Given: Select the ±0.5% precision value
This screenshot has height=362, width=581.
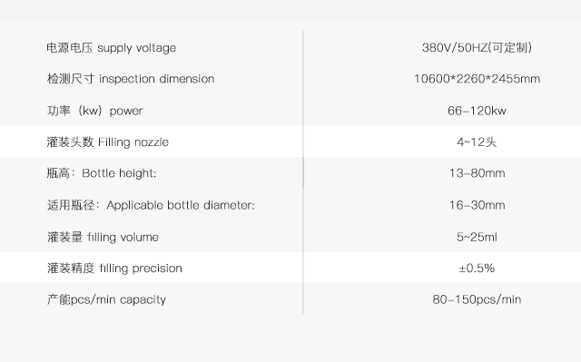Looking at the screenshot, I should (x=477, y=268).
